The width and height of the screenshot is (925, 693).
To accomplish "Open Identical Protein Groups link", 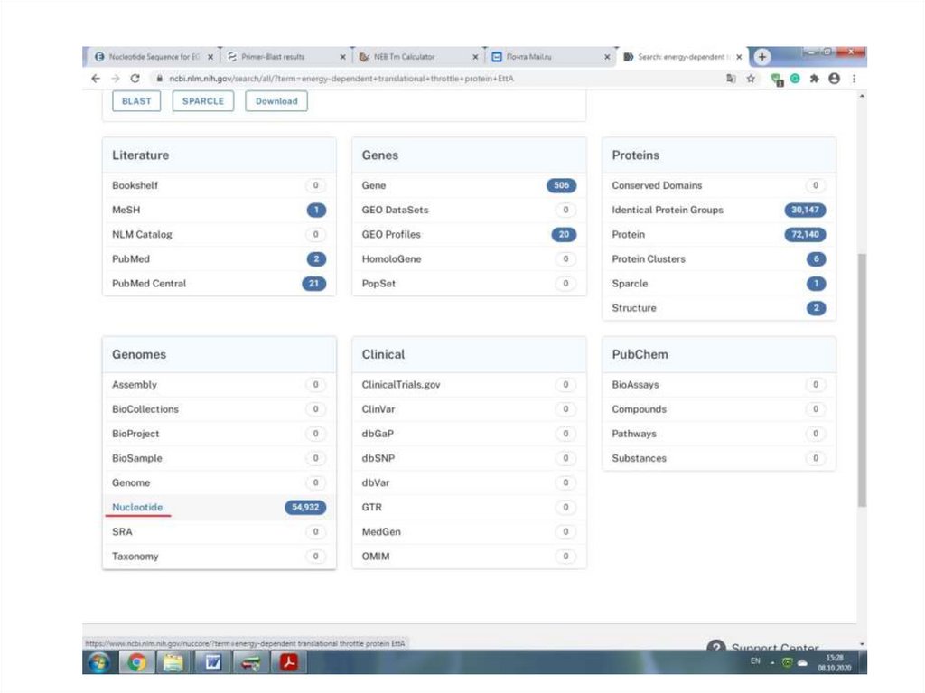I will [668, 210].
